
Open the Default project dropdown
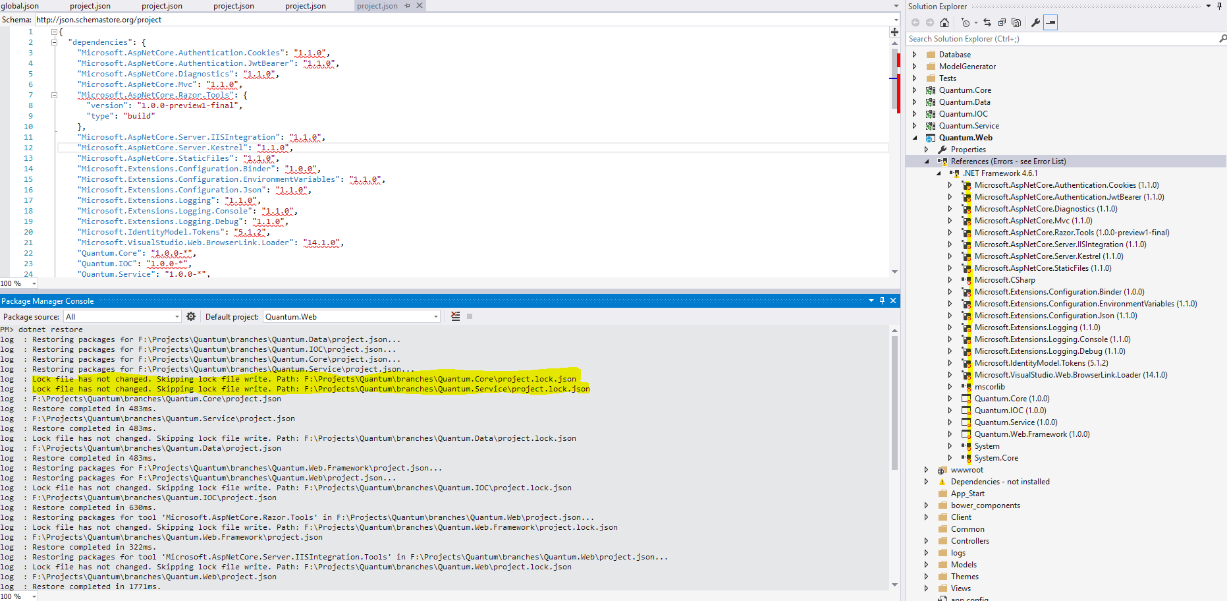click(435, 316)
